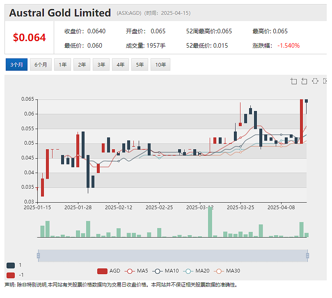Click the 52最低价 0.015 figure

(207, 46)
